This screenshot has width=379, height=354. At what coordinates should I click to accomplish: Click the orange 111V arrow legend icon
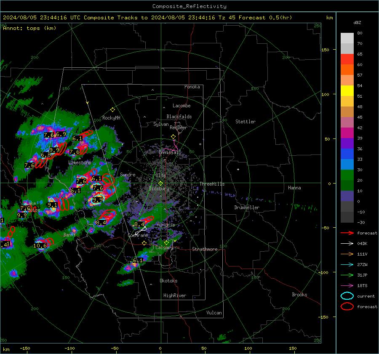pos(347,254)
